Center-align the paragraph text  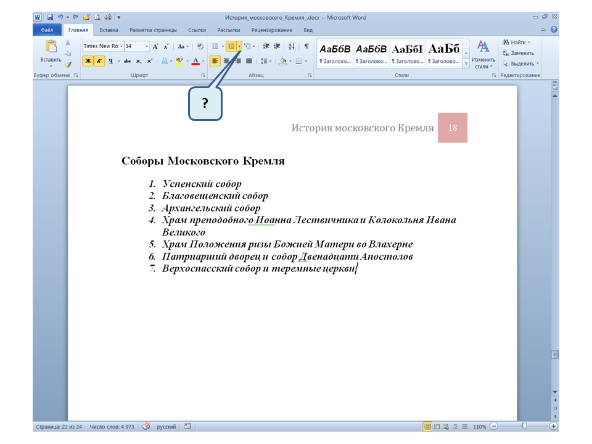226,61
